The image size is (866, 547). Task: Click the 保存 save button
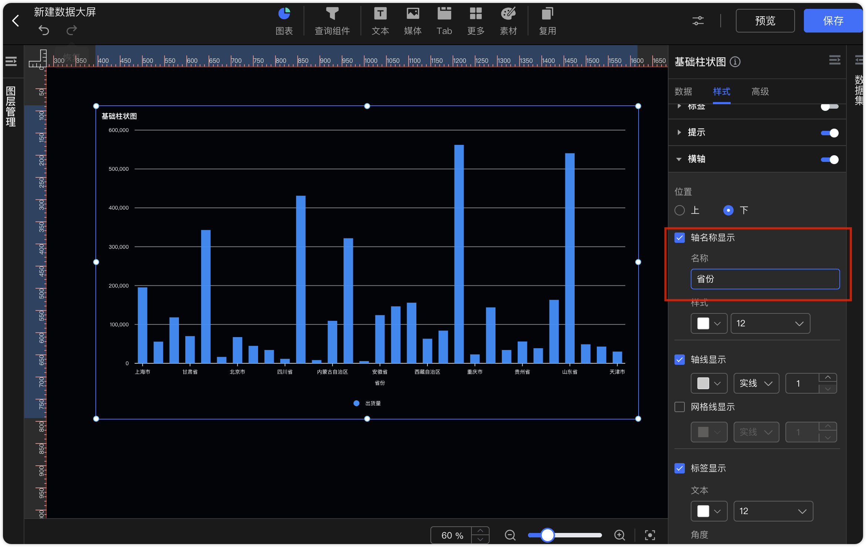coord(833,21)
